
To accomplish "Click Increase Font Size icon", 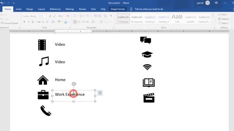I will [x=50, y=16].
